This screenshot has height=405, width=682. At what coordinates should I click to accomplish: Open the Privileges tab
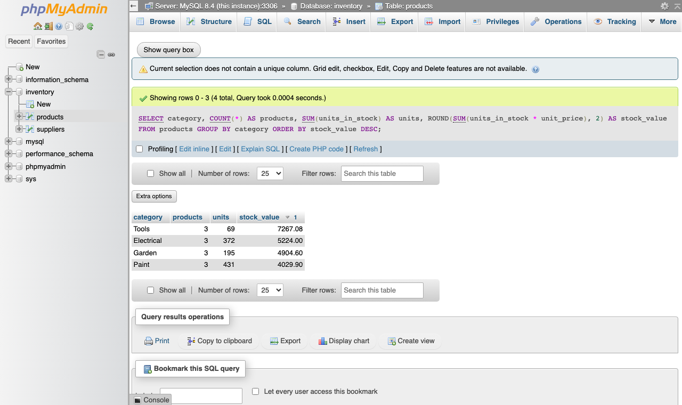[495, 22]
